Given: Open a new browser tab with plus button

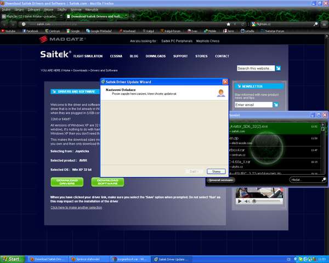Looking at the screenshot, I should click(133, 16).
